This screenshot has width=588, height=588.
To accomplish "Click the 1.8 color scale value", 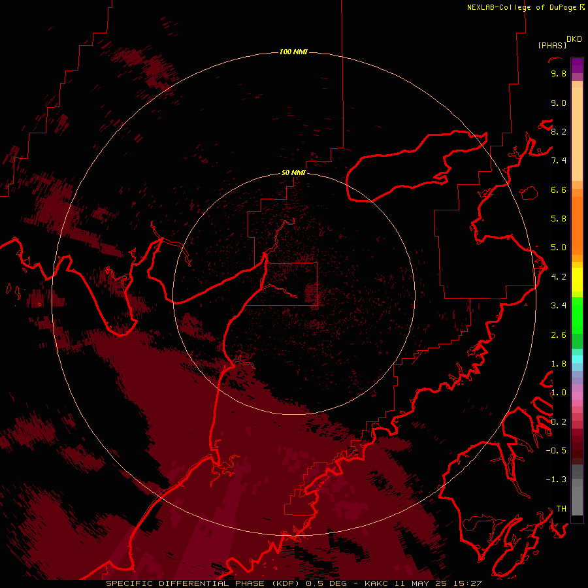I will pyautogui.click(x=559, y=364).
